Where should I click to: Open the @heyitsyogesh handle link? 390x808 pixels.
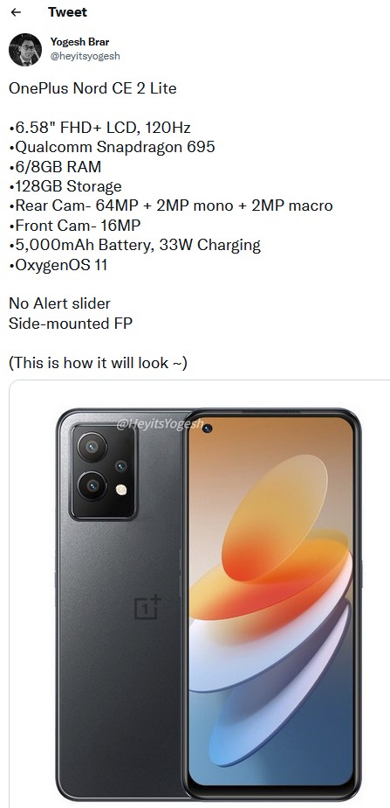point(85,56)
